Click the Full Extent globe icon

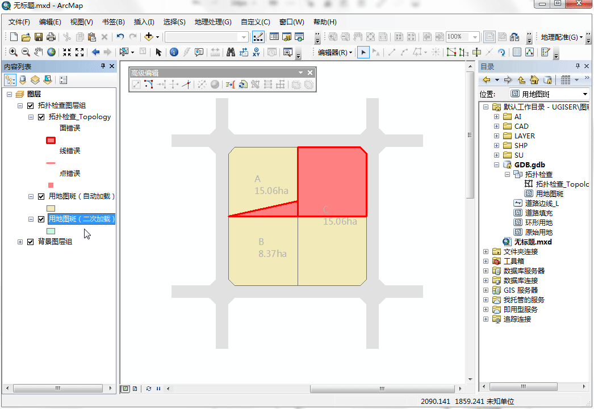[51, 52]
